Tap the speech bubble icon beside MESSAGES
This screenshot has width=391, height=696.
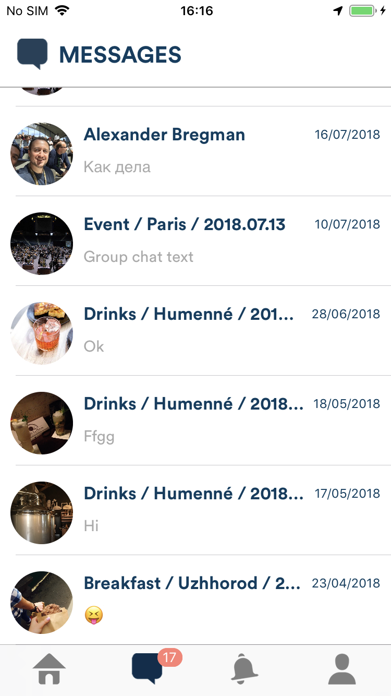pyautogui.click(x=32, y=54)
